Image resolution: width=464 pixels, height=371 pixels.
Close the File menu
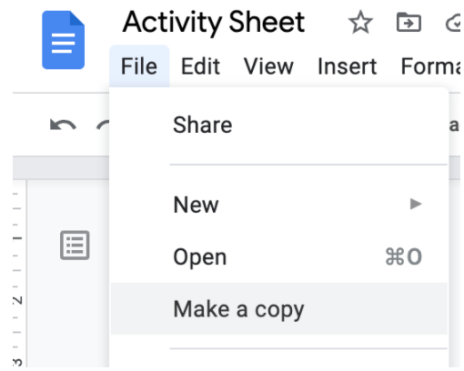click(139, 66)
